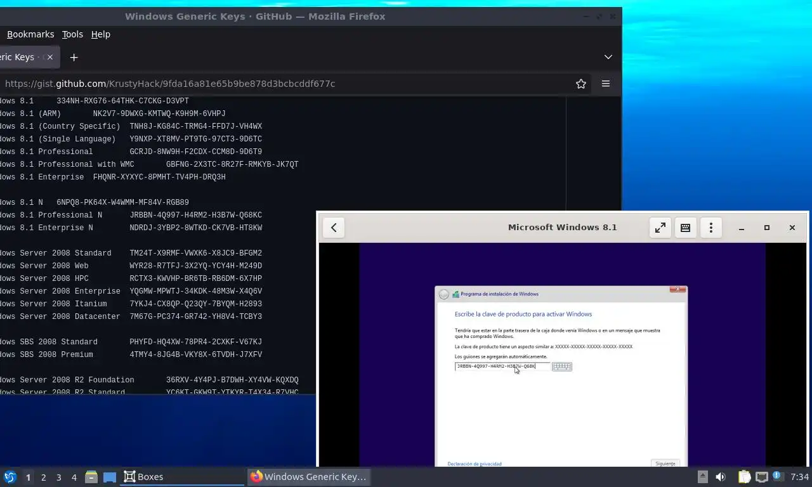The height and width of the screenshot is (487, 812).
Task: Click the Windows 8.1 Professional with WMC key
Action: click(x=232, y=164)
